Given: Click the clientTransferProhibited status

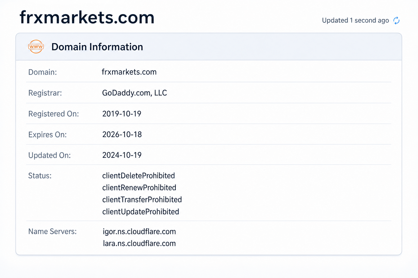Looking at the screenshot, I should coord(142,200).
